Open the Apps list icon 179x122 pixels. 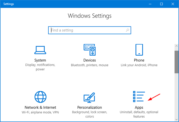tap(138, 97)
